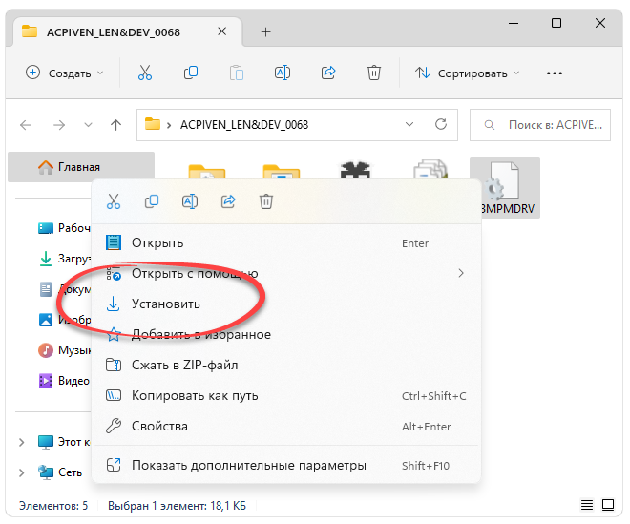630x524 pixels.
Task: Open Главная in the sidebar
Action: (81, 167)
